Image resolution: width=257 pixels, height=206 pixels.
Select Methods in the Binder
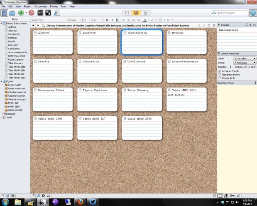pyautogui.click(x=12, y=38)
